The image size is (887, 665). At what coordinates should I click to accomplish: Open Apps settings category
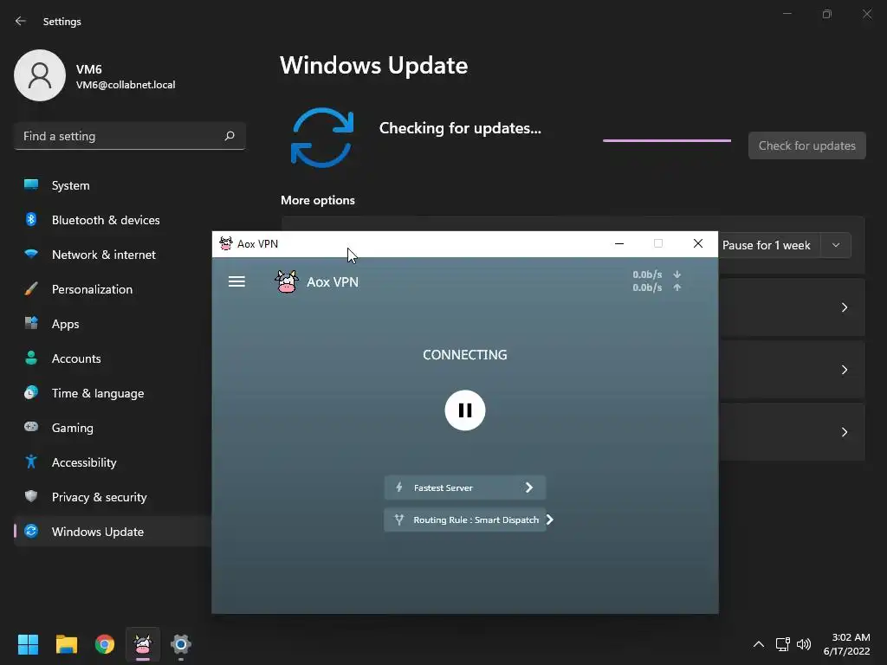(113, 324)
